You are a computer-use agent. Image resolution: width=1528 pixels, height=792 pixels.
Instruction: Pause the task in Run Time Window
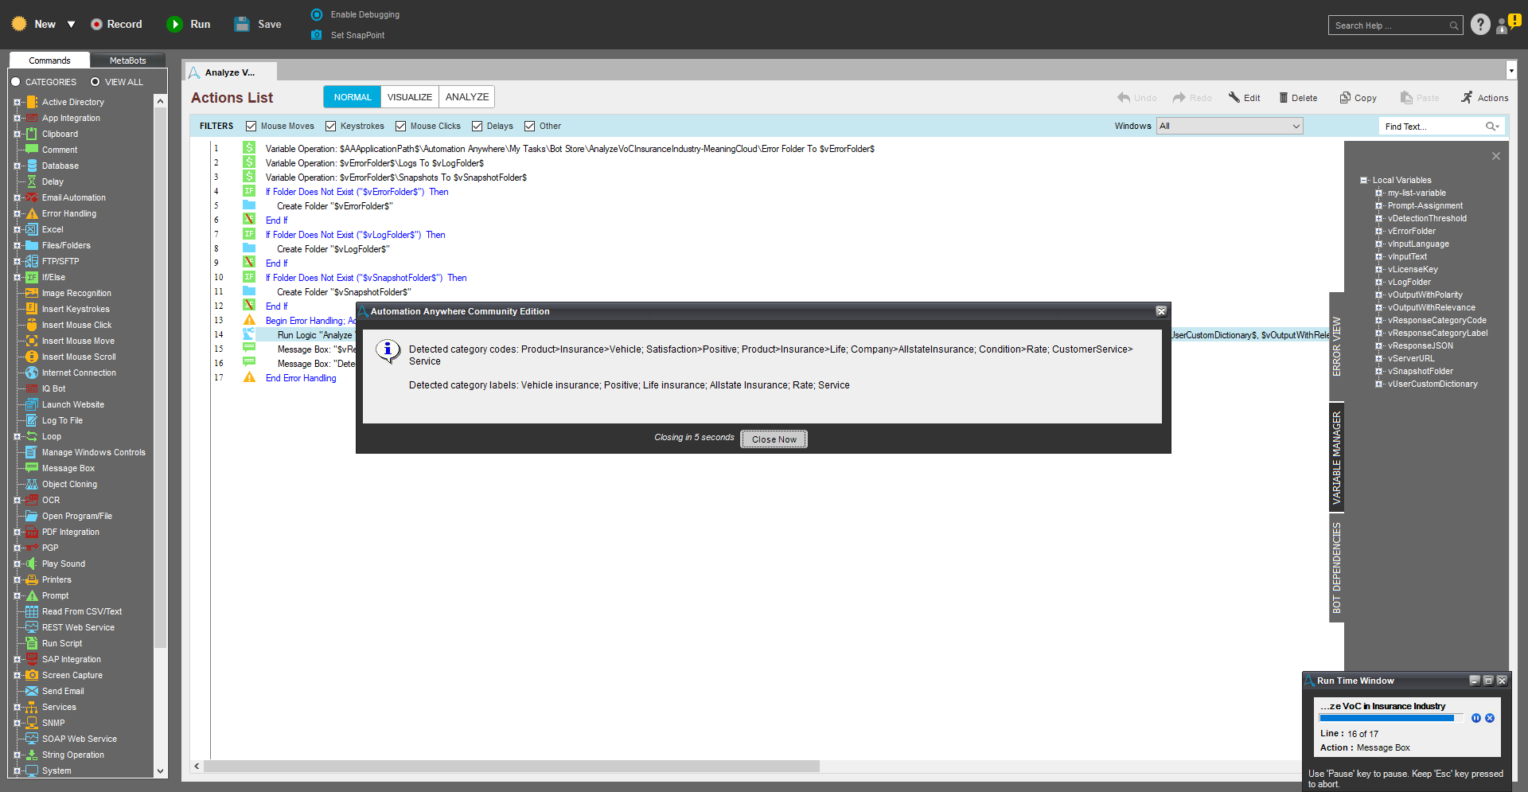coord(1476,718)
